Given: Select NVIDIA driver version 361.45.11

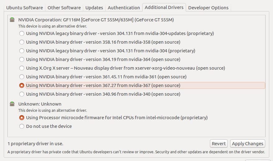Looking at the screenshot, I should click(22, 76).
